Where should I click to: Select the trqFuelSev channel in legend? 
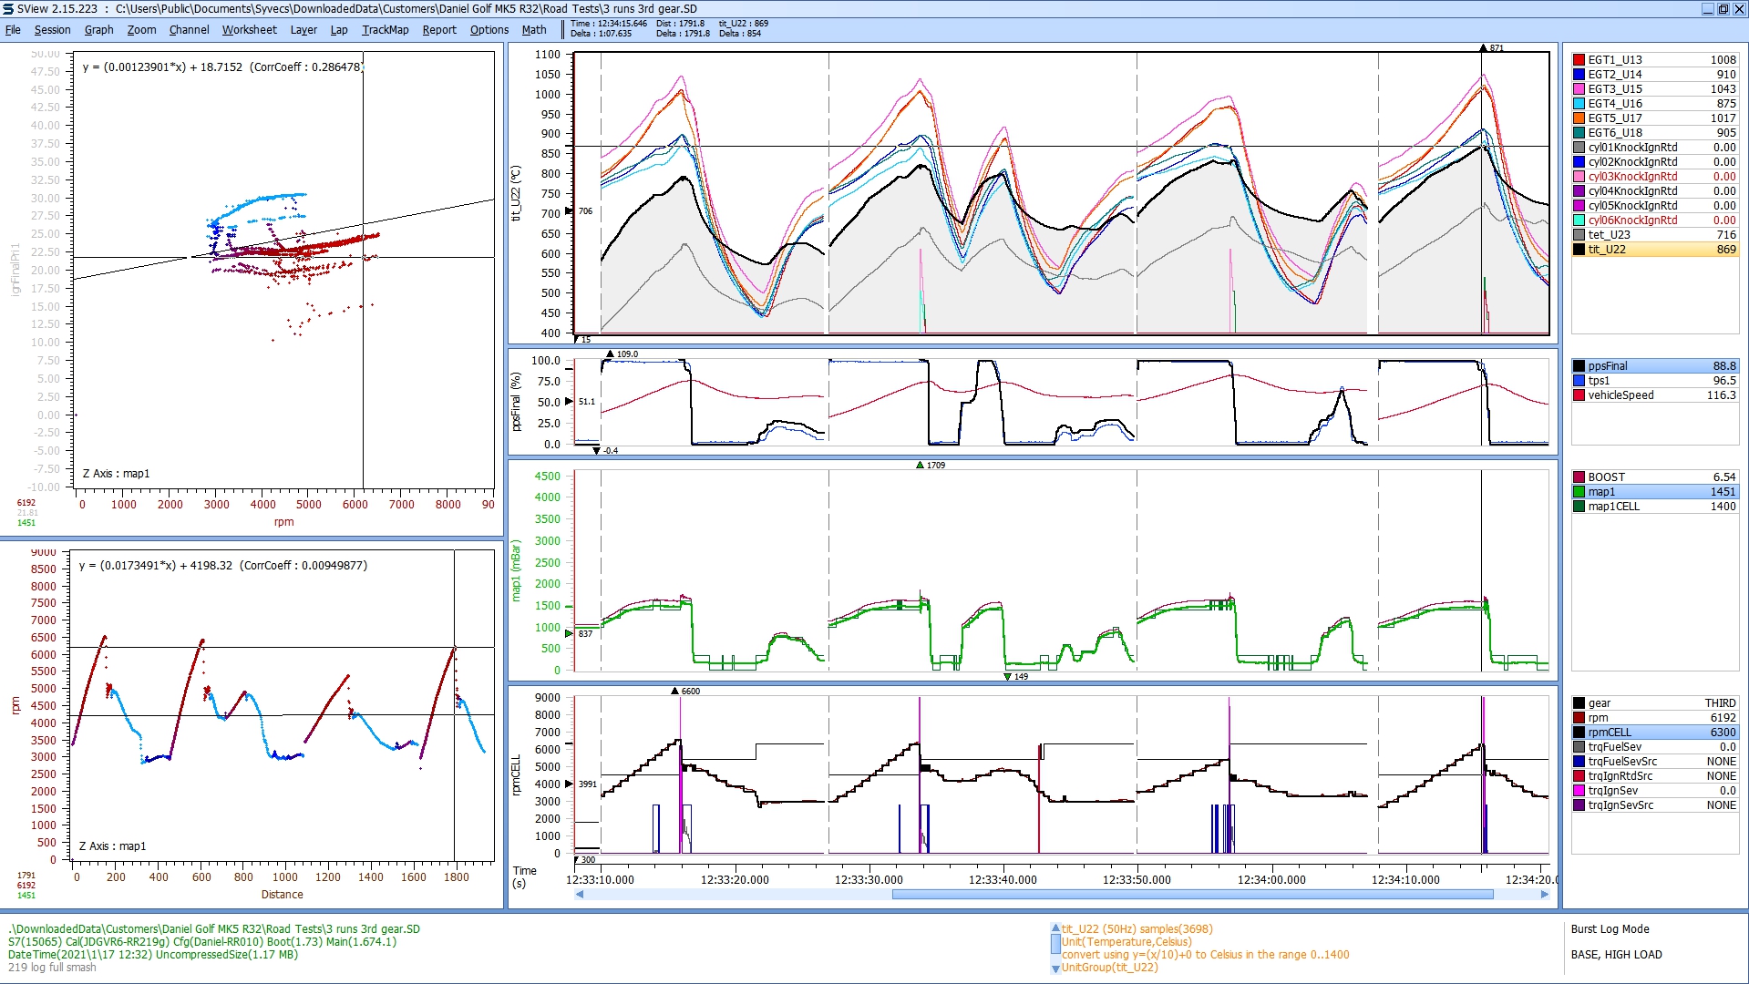[x=1655, y=747]
